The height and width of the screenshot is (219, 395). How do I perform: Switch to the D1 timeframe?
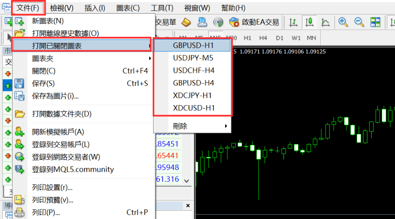tap(280, 38)
